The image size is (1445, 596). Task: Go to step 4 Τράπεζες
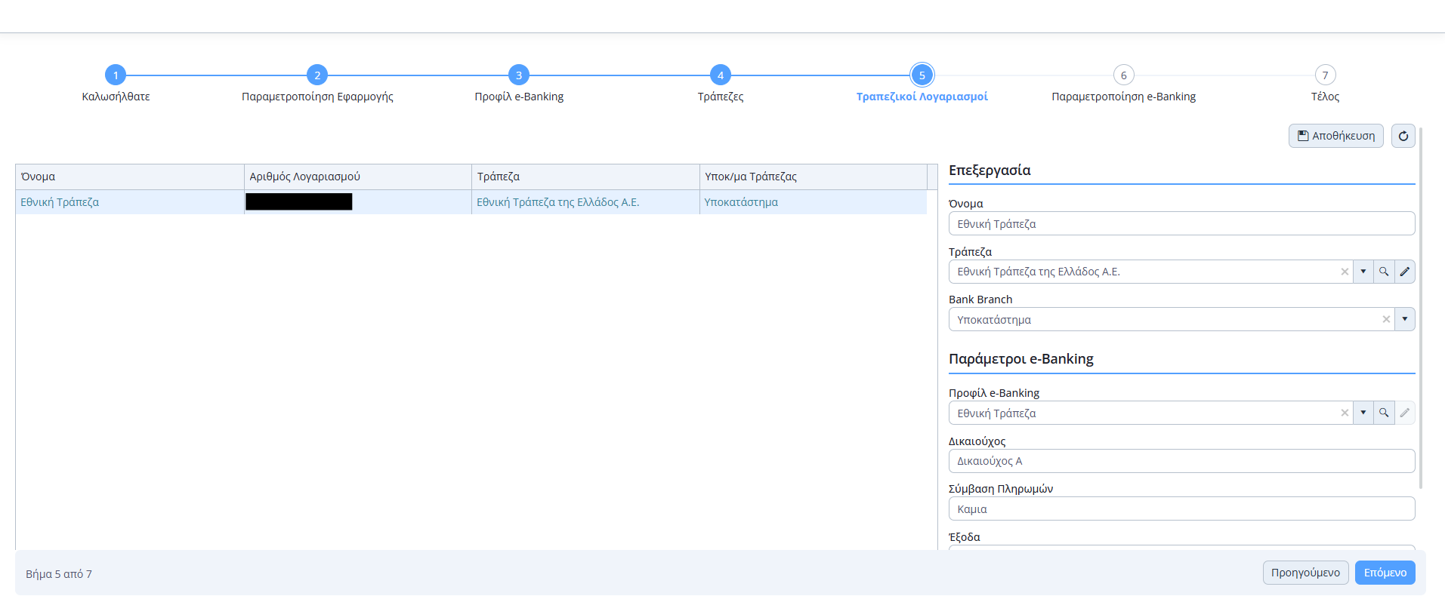(x=720, y=75)
